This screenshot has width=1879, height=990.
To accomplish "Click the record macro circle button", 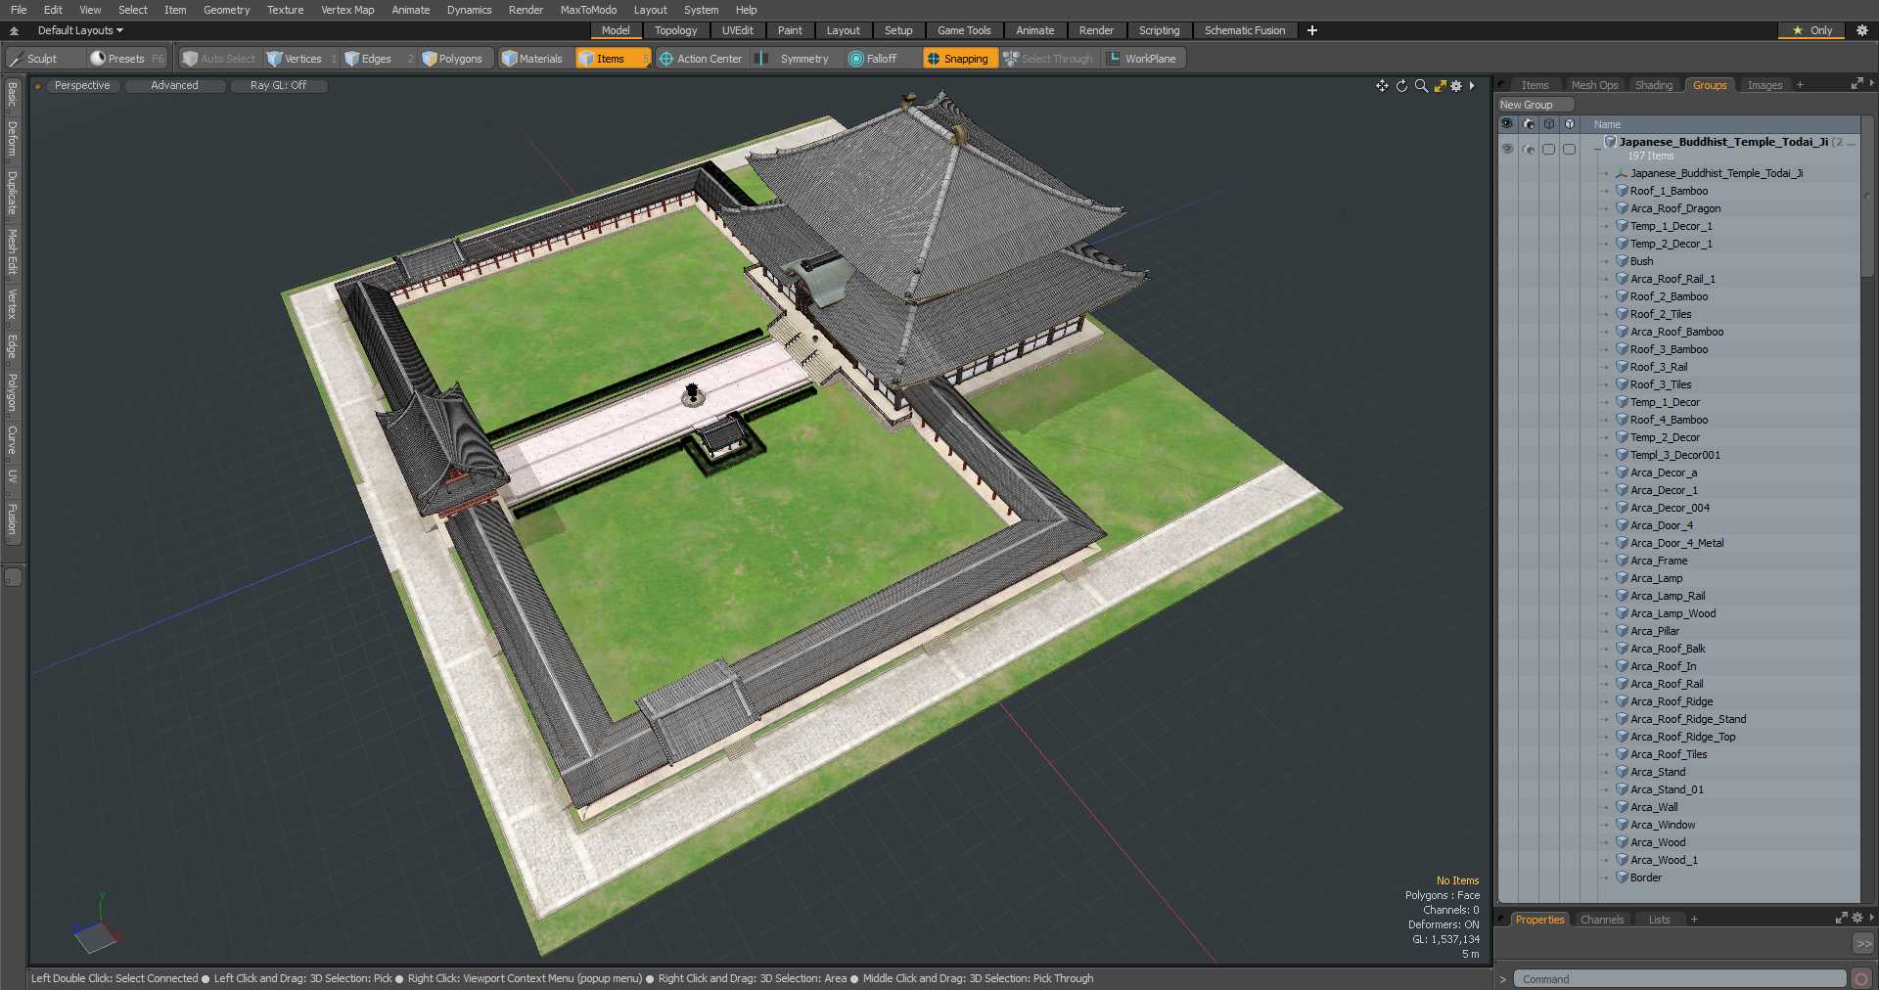I will (1861, 979).
